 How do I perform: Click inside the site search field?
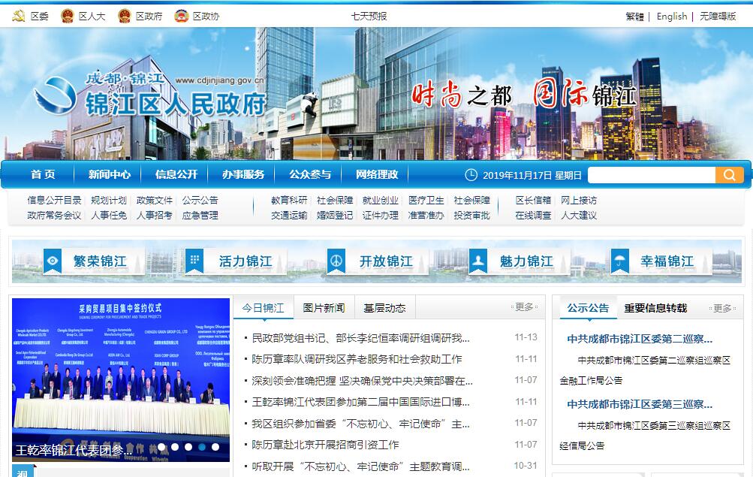coord(650,175)
